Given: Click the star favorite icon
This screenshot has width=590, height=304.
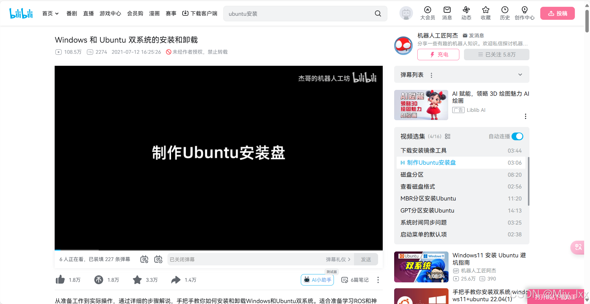Looking at the screenshot, I should tap(137, 280).
